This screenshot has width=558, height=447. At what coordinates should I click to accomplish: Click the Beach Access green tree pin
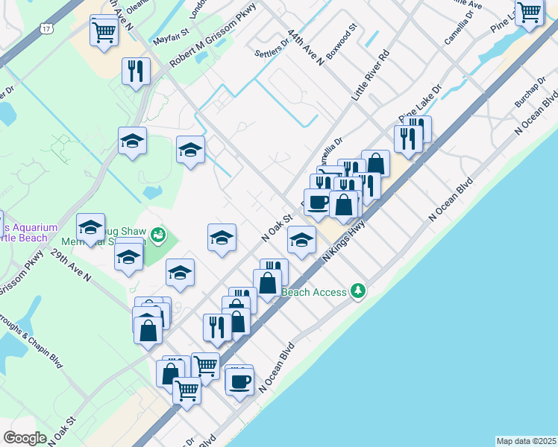pos(358,292)
